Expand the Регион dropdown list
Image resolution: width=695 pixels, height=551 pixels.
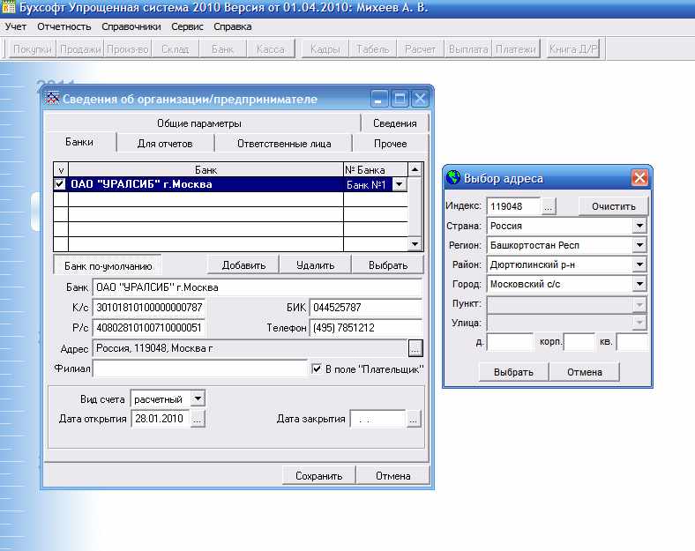(x=639, y=245)
